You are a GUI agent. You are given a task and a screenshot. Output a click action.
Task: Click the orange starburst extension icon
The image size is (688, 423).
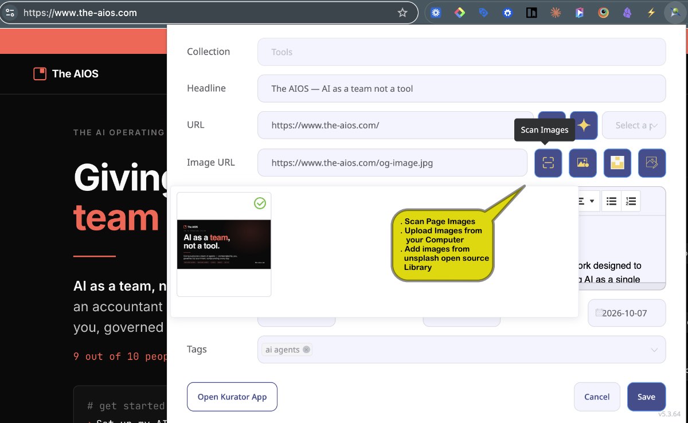[555, 13]
